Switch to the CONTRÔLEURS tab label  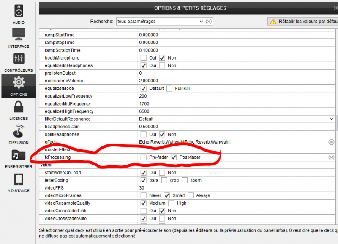click(x=19, y=70)
